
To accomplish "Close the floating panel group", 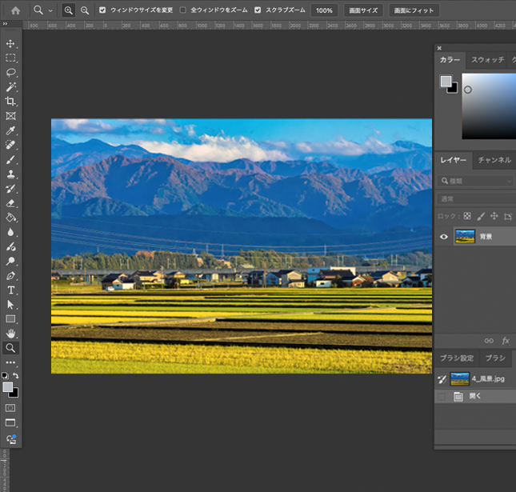I will click(x=439, y=48).
